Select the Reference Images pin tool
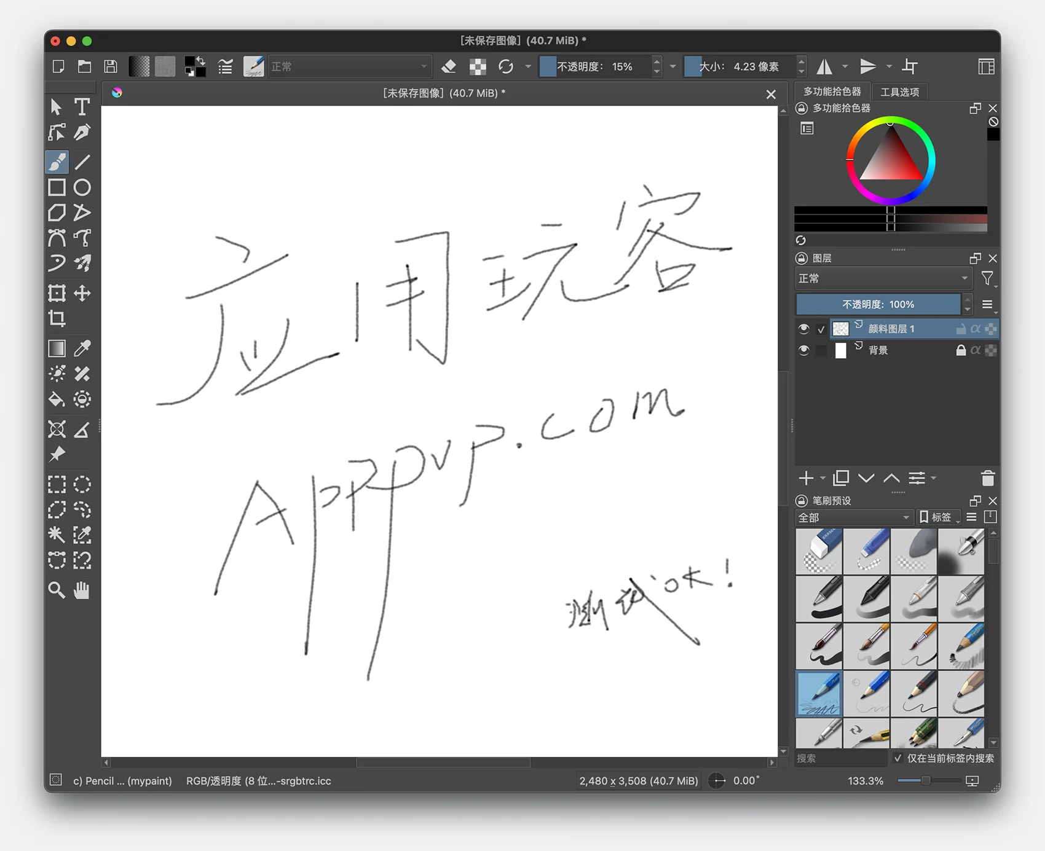The height and width of the screenshot is (851, 1045). pos(57,454)
